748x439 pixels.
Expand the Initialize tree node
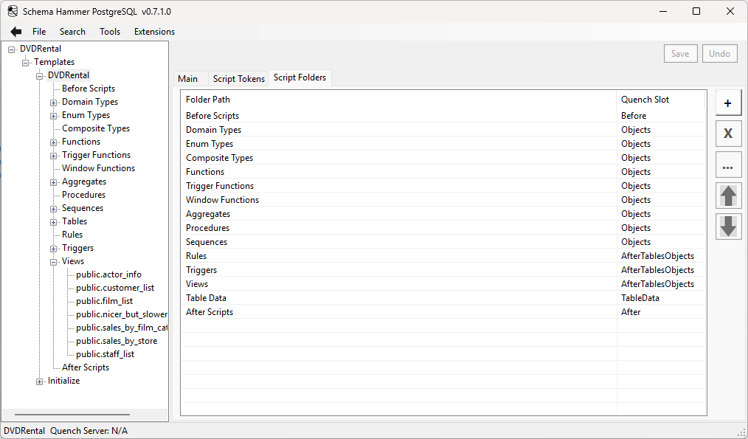click(38, 381)
